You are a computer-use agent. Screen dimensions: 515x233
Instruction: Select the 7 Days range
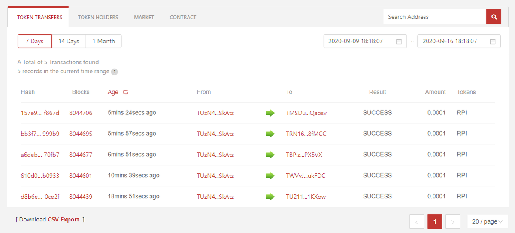tap(34, 41)
